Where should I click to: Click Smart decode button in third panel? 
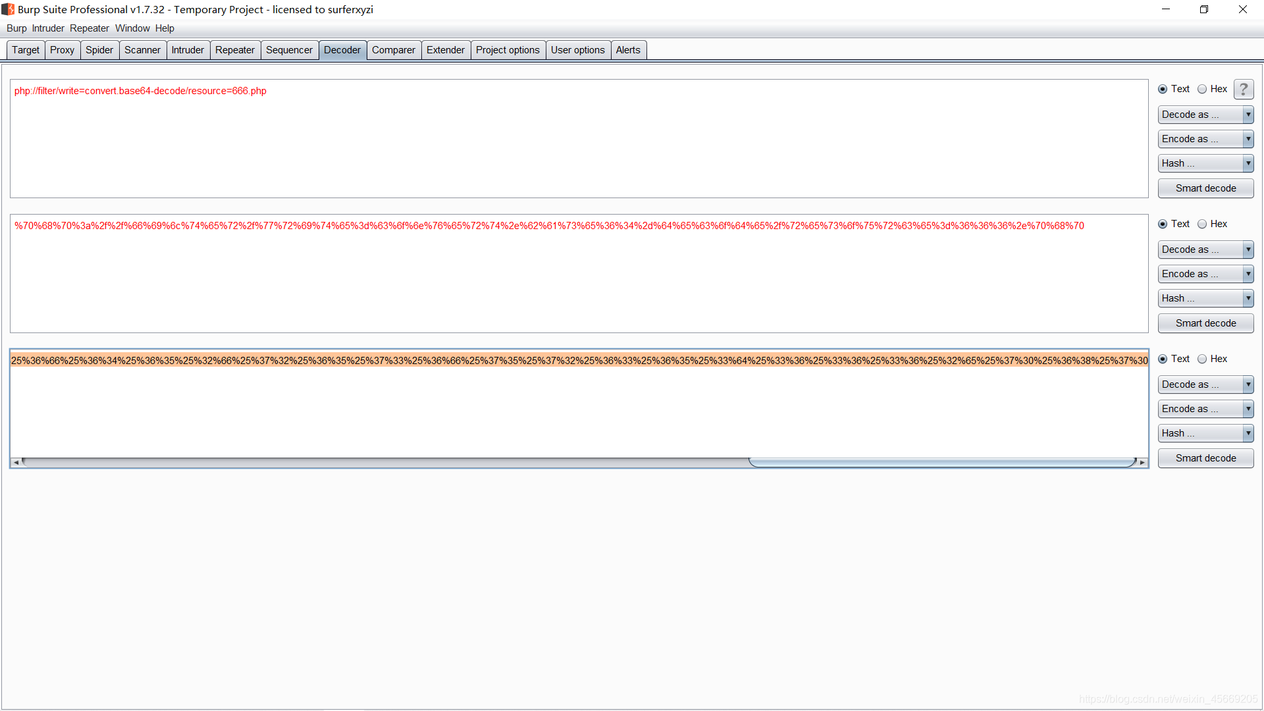coord(1206,458)
